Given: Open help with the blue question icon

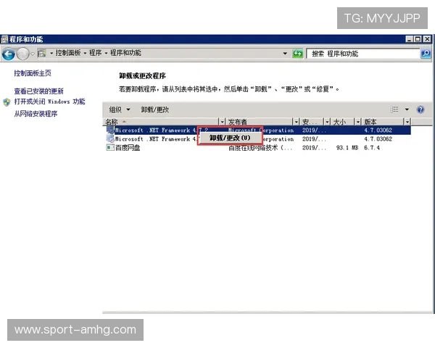Looking at the screenshot, I should tap(420, 109).
